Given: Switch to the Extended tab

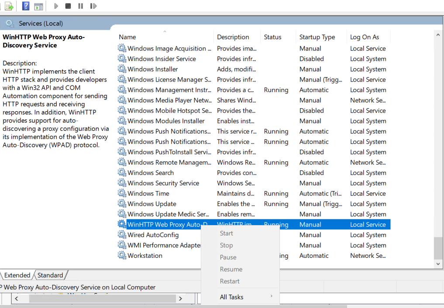Looking at the screenshot, I should 17,275.
